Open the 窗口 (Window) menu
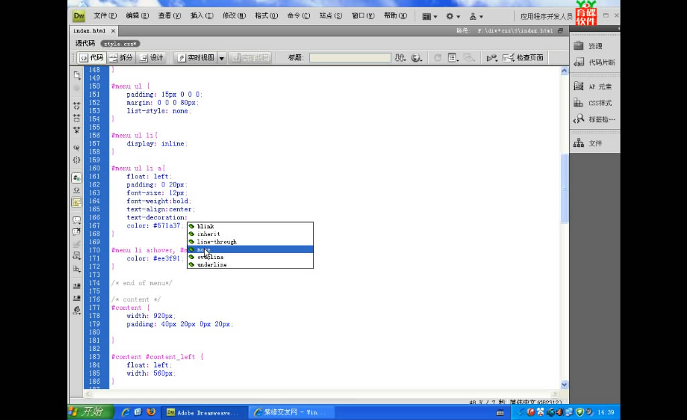 [363, 15]
